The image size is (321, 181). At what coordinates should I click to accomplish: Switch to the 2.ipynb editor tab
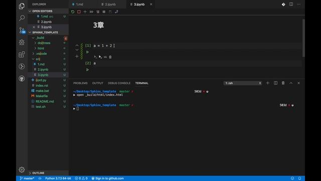(110, 5)
